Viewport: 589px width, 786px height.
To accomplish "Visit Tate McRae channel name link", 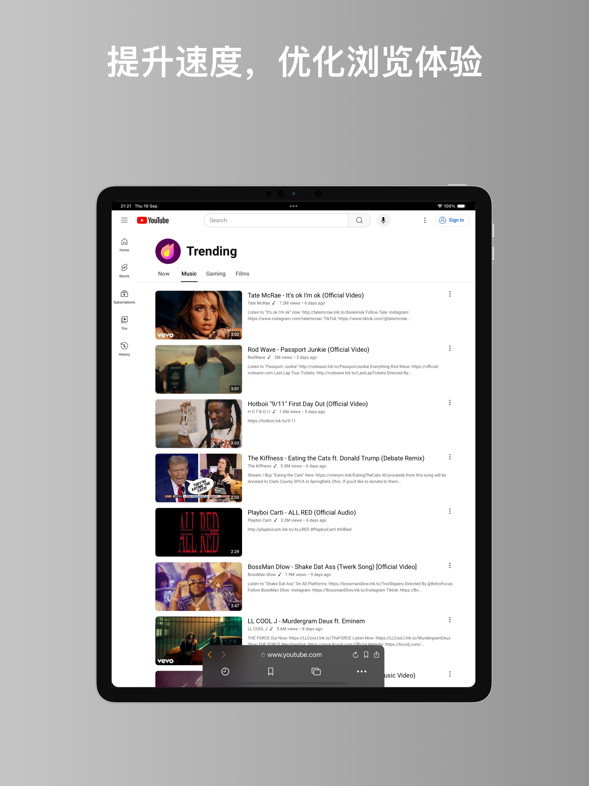I will click(259, 303).
